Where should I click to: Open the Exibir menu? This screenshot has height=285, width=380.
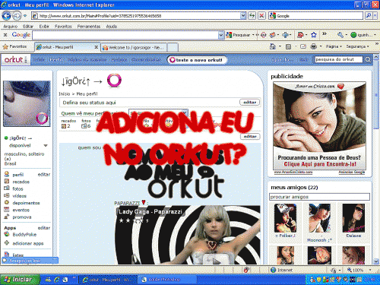44,27
